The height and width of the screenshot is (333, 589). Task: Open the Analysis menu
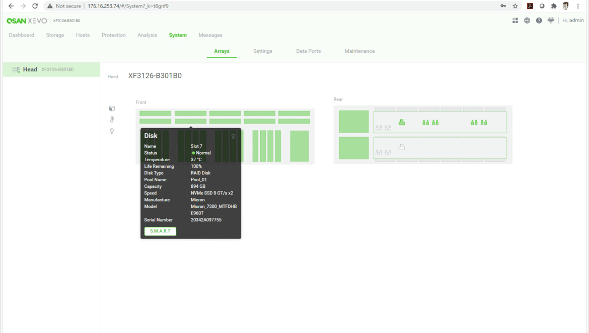click(147, 35)
